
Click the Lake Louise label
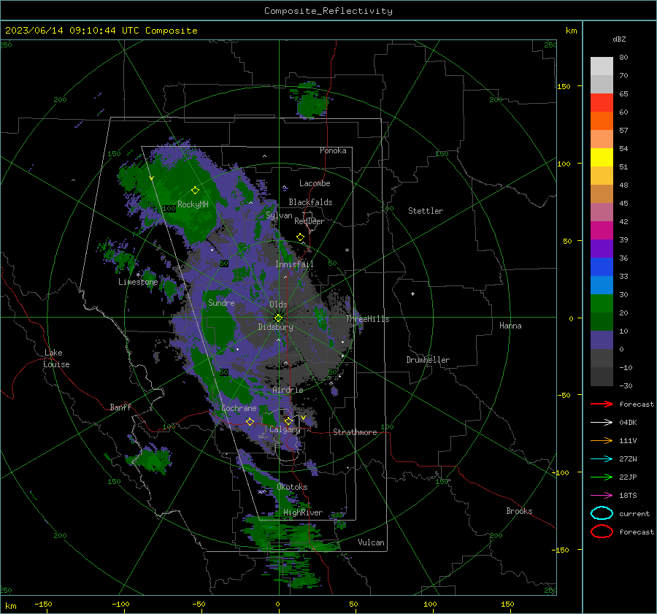(56, 358)
